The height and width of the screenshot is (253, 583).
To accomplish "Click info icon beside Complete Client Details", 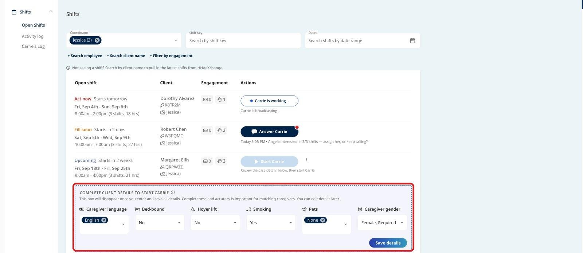I will click(173, 192).
